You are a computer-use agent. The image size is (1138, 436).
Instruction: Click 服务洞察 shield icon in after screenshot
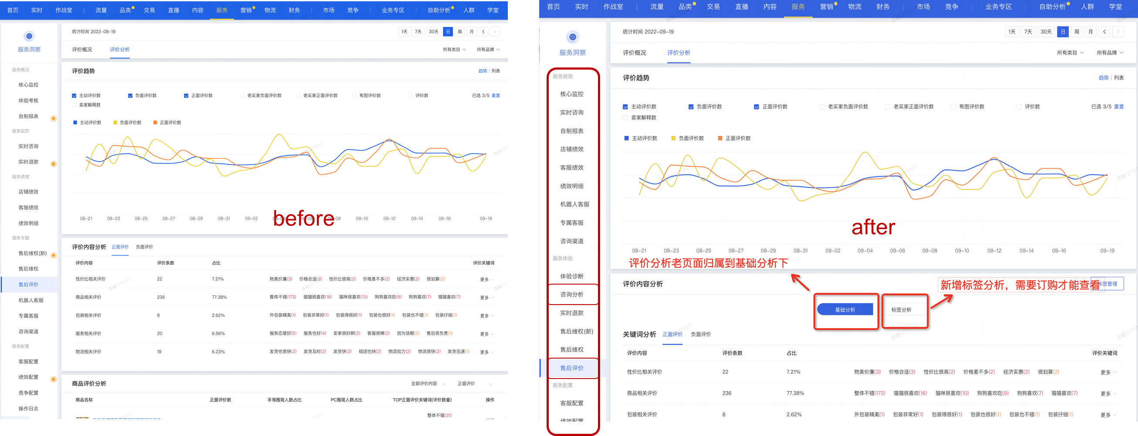tap(573, 37)
